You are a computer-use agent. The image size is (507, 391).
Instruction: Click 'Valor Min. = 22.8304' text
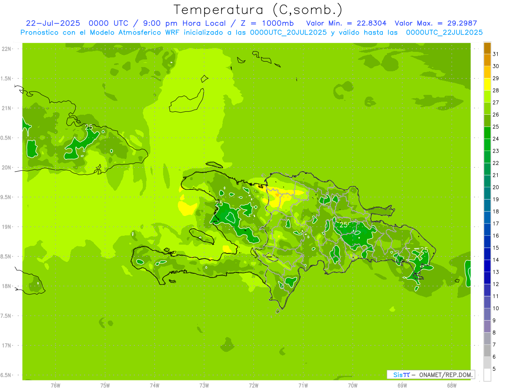346,23
